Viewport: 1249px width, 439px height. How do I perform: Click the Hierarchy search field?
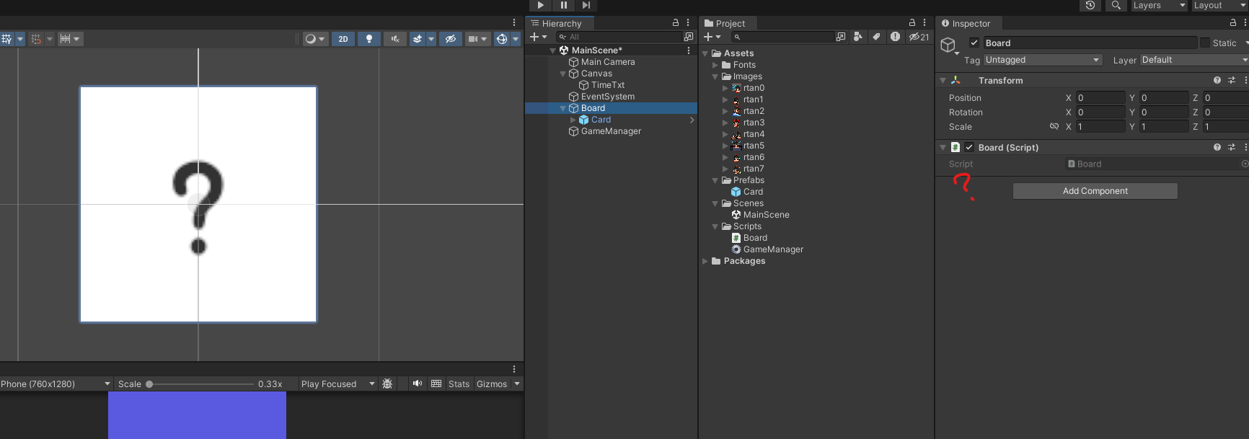tap(619, 37)
